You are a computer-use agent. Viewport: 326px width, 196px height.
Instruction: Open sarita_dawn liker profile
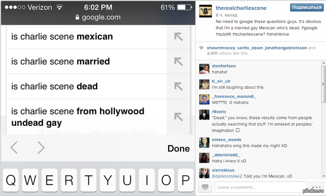250,48
